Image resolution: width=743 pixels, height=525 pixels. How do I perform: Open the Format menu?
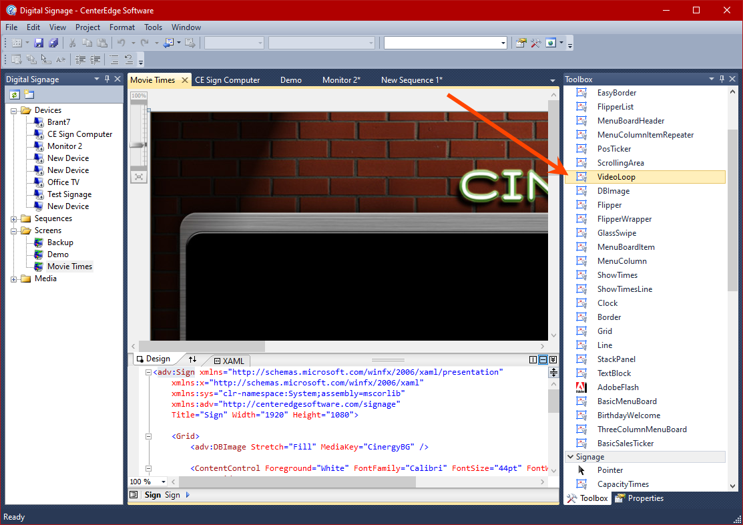[122, 27]
